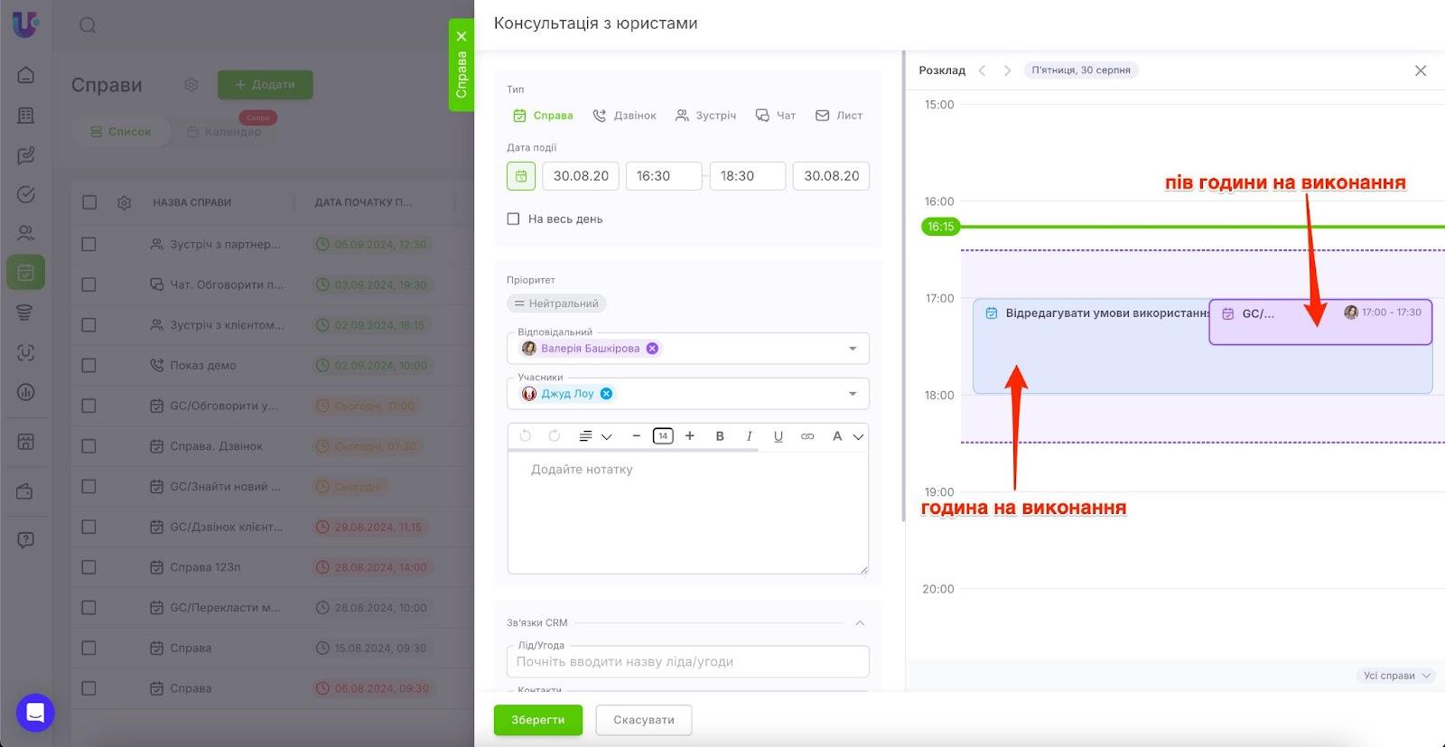Redo the note edit
The width and height of the screenshot is (1445, 747).
pos(555,436)
